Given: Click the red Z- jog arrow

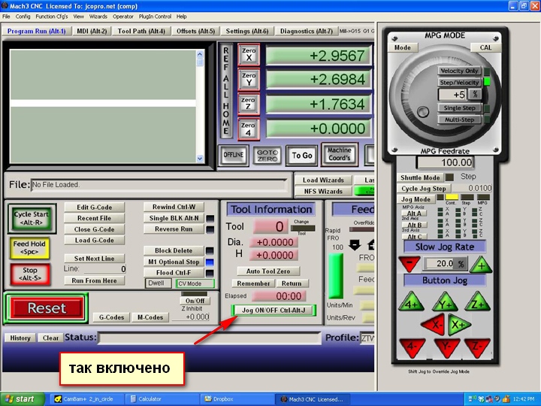Looking at the screenshot, I should [477, 347].
